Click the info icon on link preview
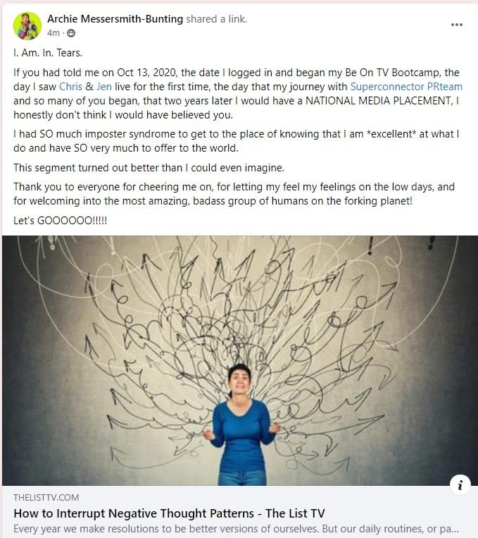Image resolution: width=478 pixels, height=538 pixels. point(460,484)
